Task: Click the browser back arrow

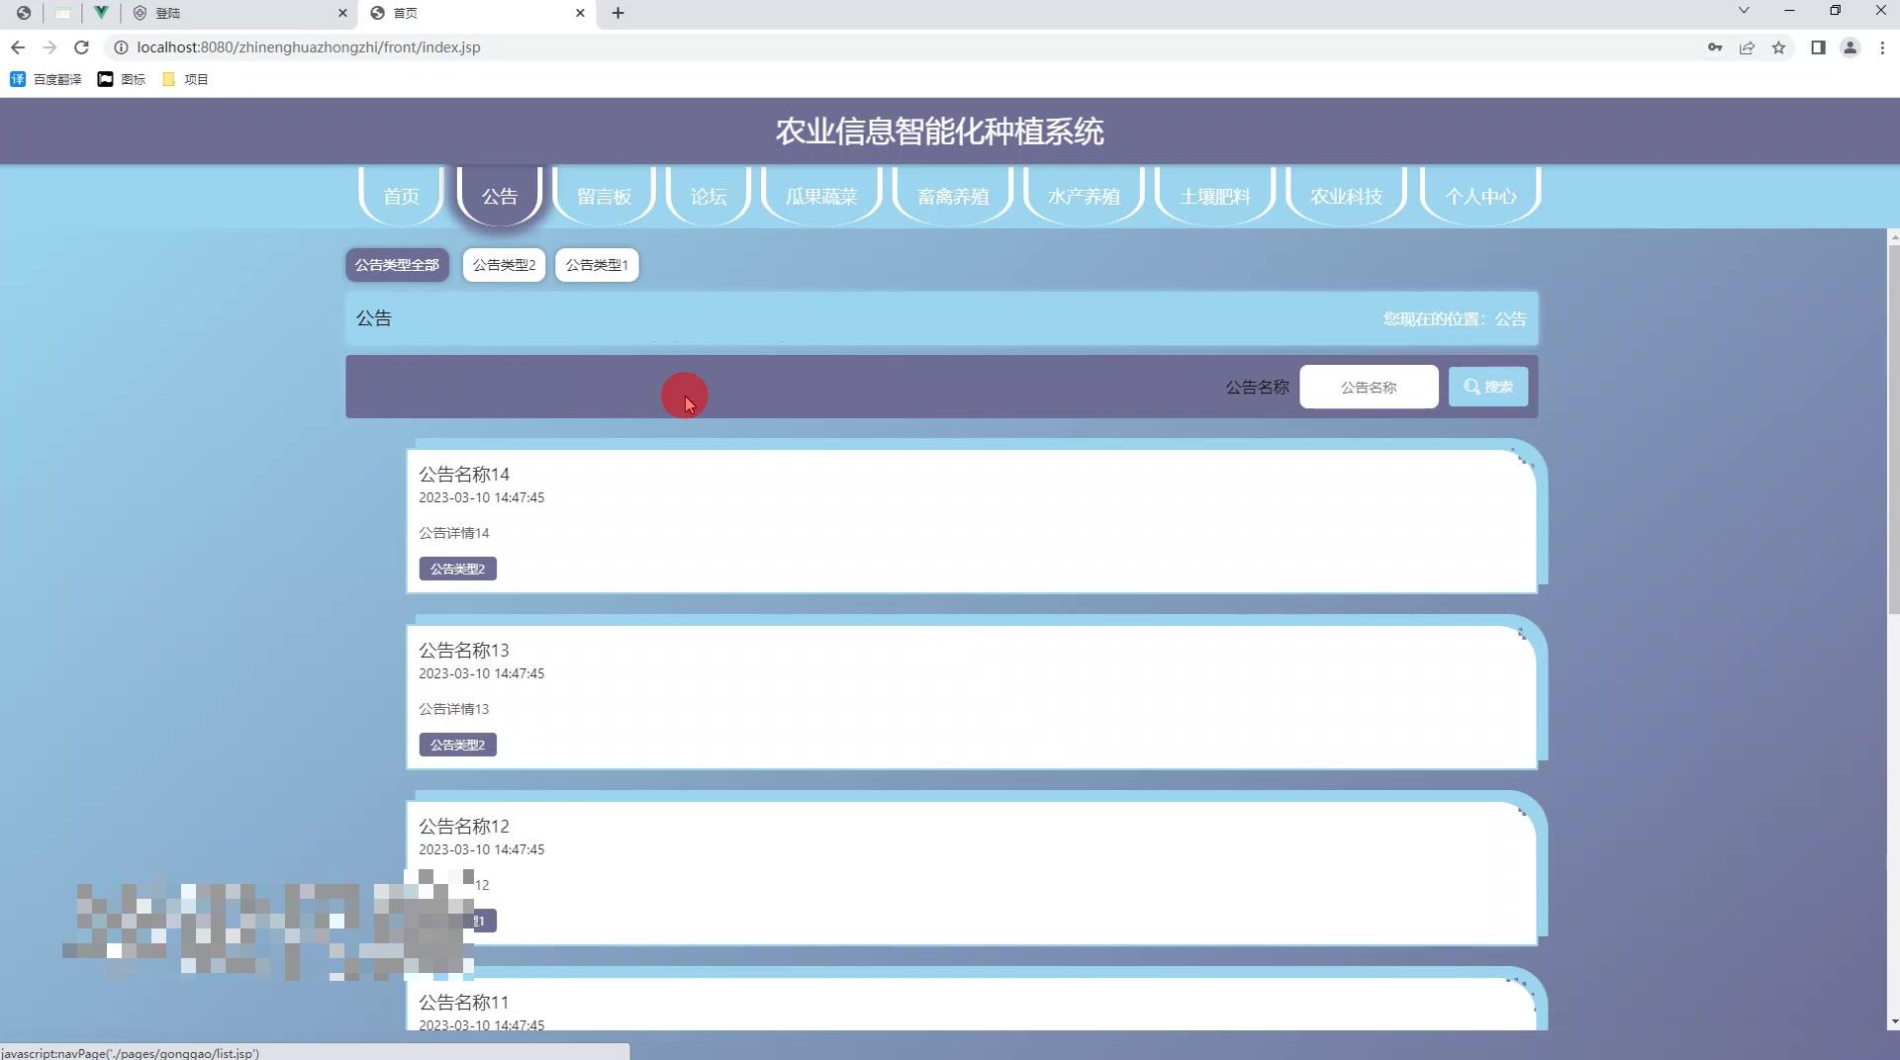Action: tap(18, 47)
